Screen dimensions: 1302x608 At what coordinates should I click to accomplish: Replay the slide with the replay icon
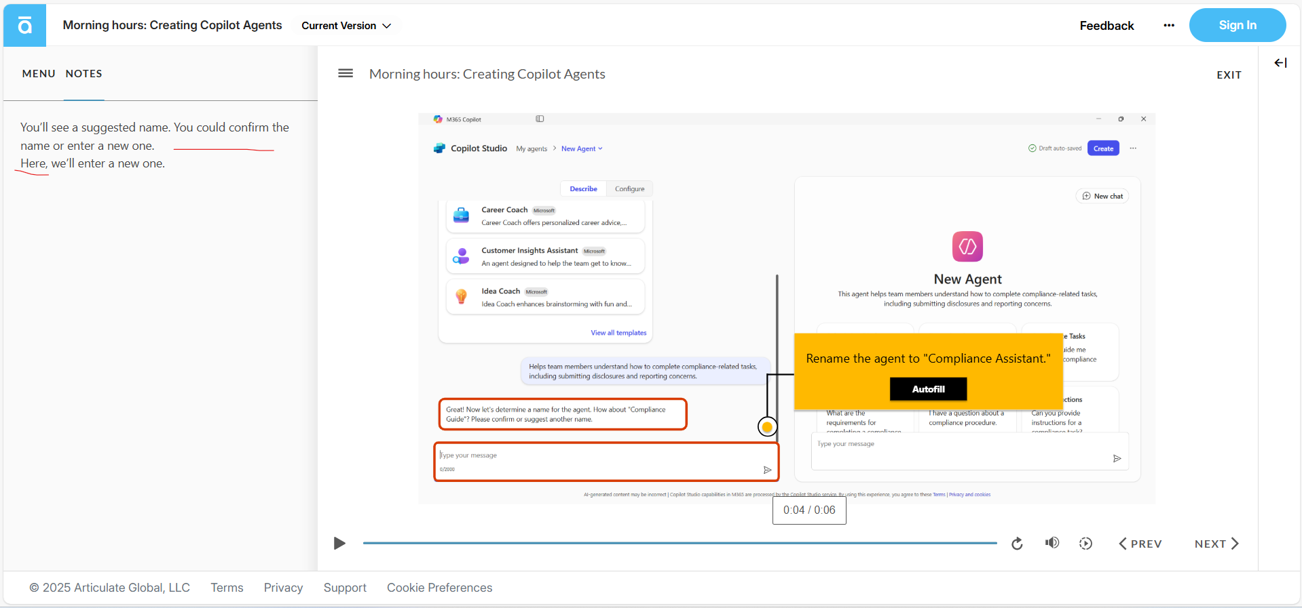pyautogui.click(x=1017, y=544)
